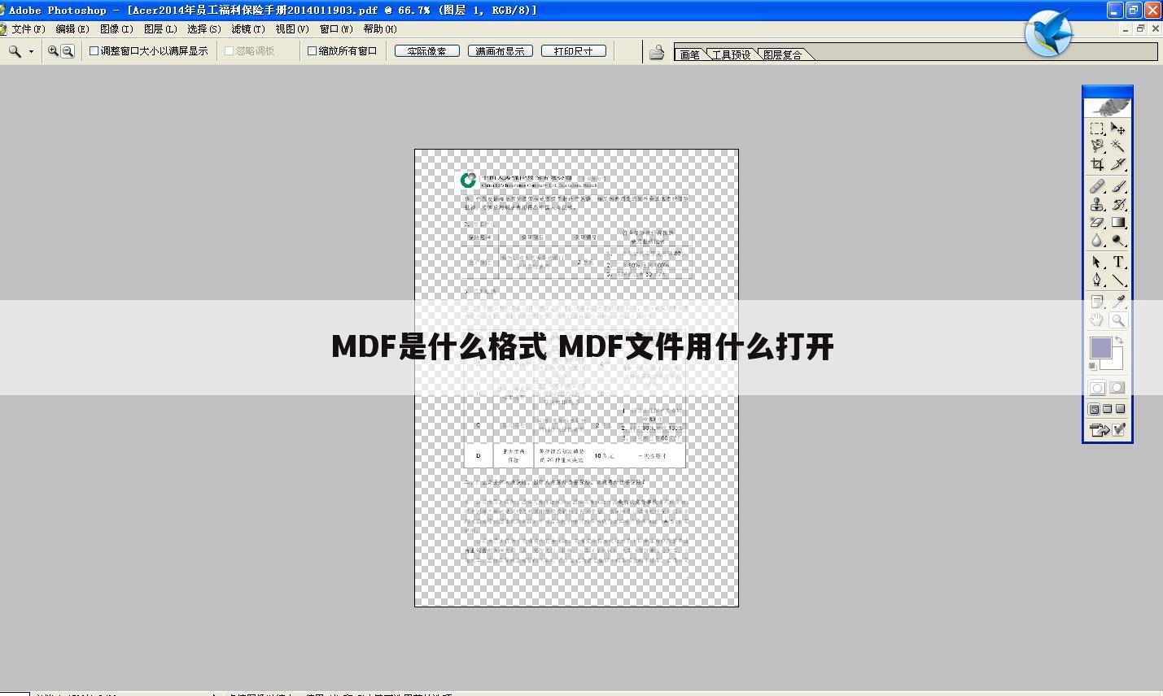Open the 滤镜(T) menu
This screenshot has height=696, width=1163.
248,28
